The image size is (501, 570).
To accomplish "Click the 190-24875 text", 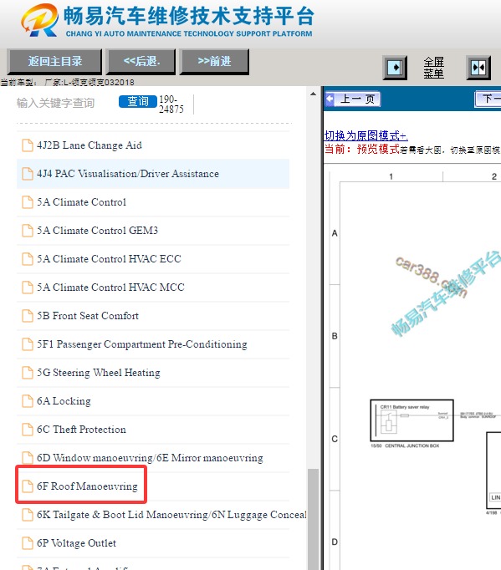I will coord(171,104).
